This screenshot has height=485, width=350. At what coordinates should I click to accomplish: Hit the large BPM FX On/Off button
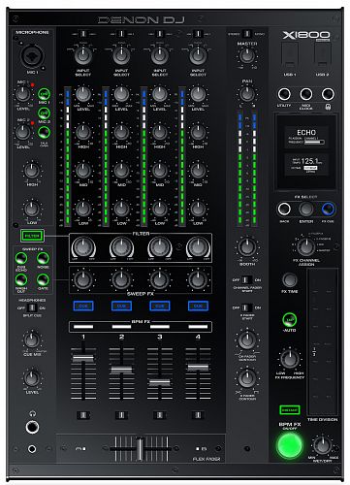pos(290,446)
